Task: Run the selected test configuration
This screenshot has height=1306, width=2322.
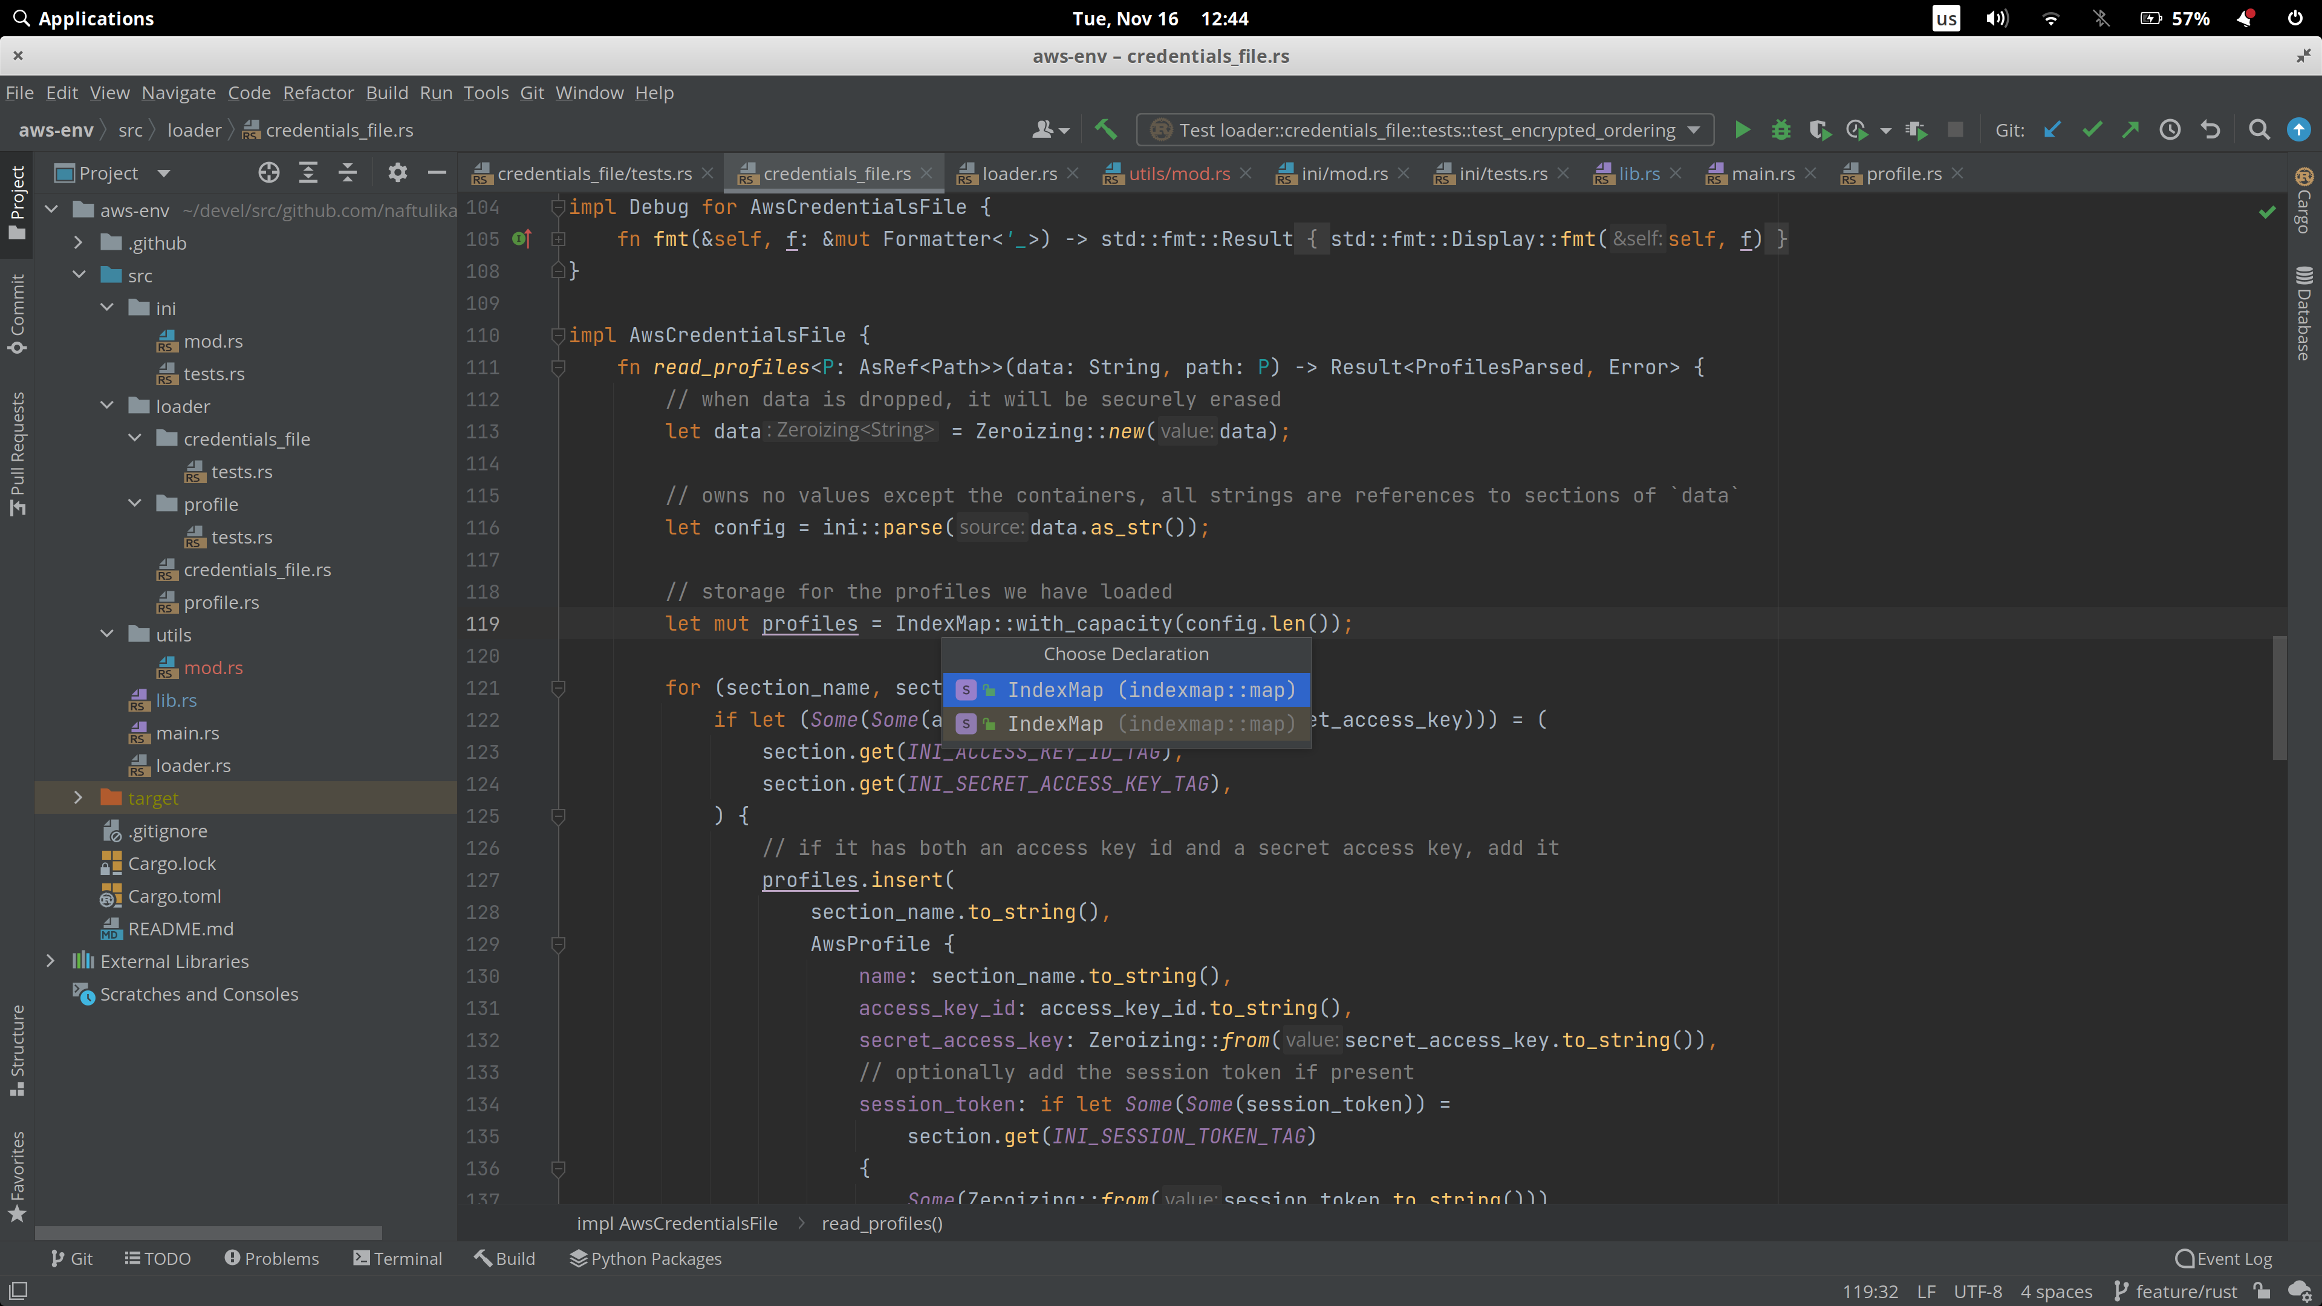Action: click(x=1742, y=130)
